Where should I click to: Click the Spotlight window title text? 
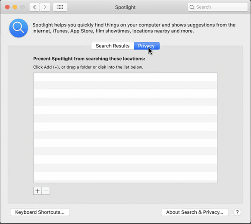click(x=125, y=7)
